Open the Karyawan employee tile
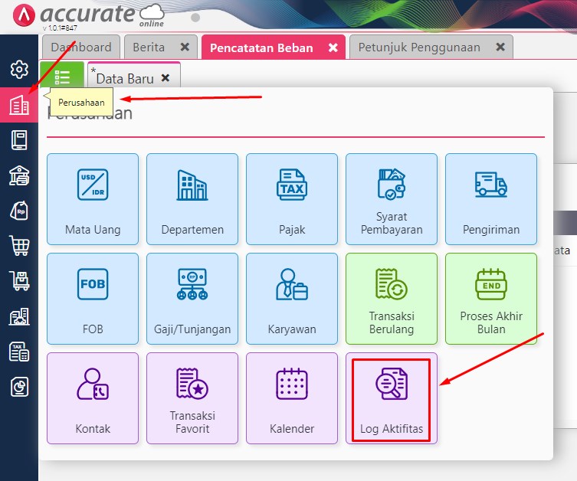 tap(292, 299)
